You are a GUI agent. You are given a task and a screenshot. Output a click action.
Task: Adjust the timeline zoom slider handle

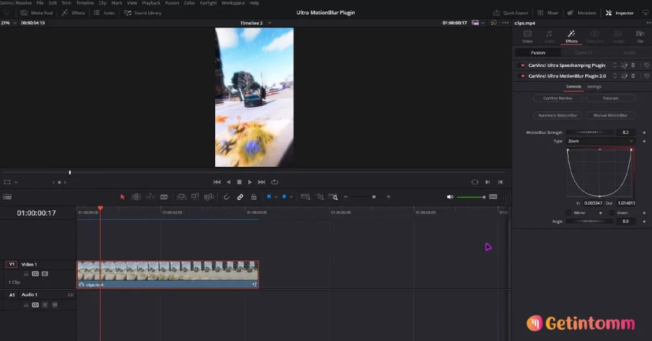[x=374, y=197]
